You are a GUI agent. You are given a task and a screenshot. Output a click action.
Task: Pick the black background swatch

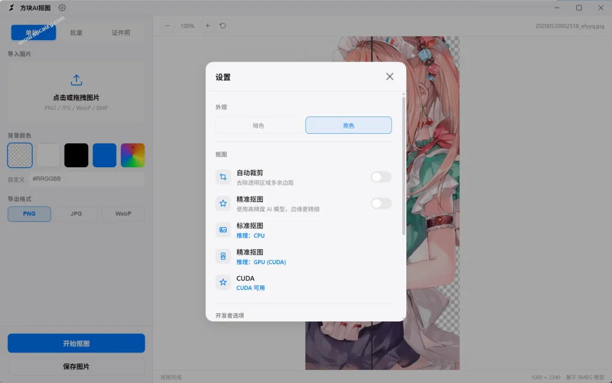[76, 155]
